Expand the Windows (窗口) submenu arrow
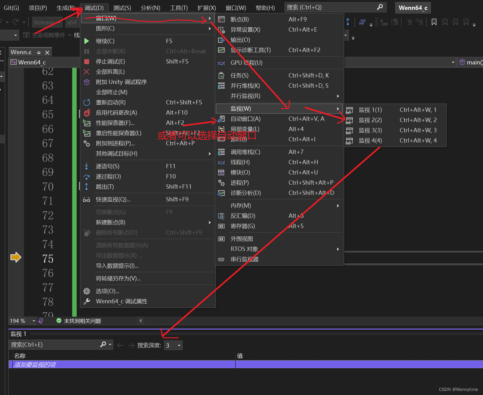483x395 pixels. click(x=210, y=18)
